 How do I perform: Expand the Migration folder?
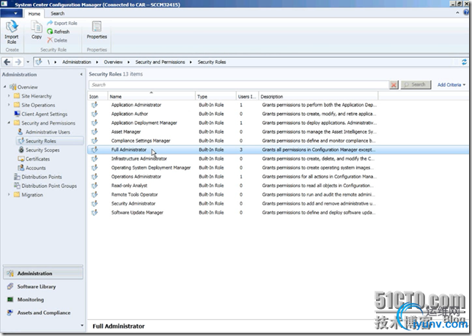(9, 194)
